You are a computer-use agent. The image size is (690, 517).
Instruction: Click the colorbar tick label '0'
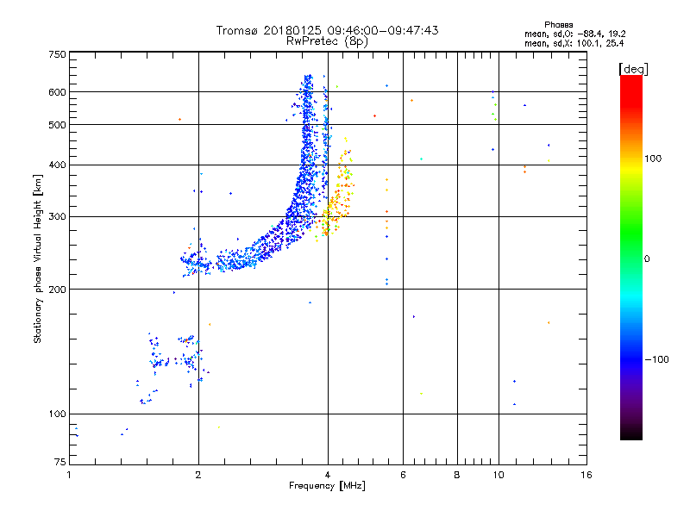pyautogui.click(x=647, y=259)
